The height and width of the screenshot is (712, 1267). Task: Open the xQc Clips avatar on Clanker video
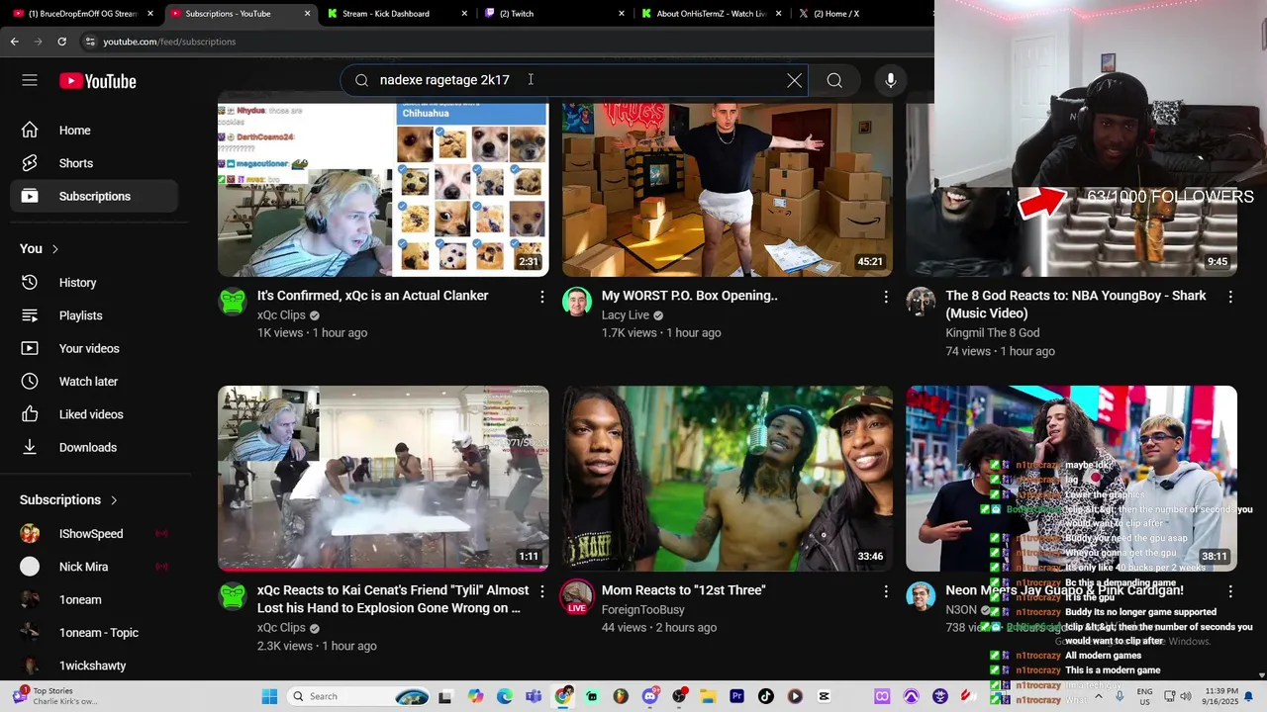[233, 302]
